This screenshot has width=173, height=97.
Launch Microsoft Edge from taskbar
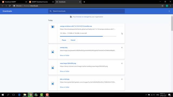pos(19,95)
